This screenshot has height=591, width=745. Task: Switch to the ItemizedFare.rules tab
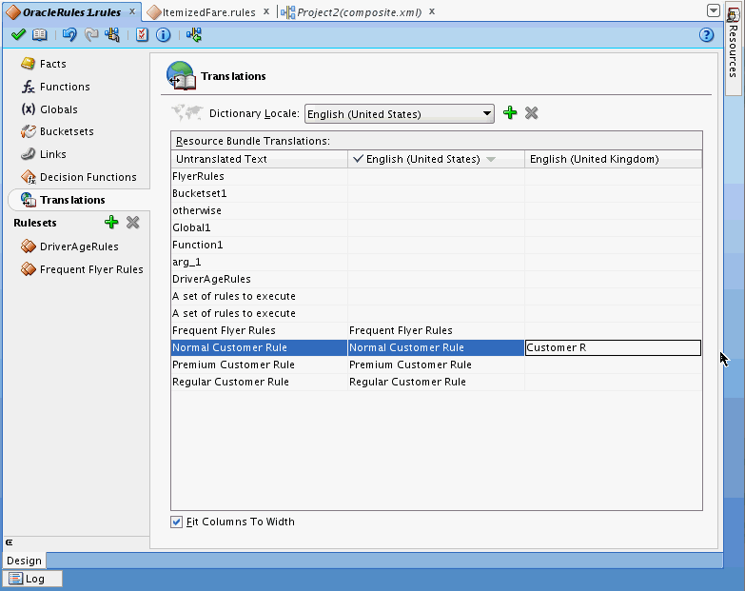[208, 12]
